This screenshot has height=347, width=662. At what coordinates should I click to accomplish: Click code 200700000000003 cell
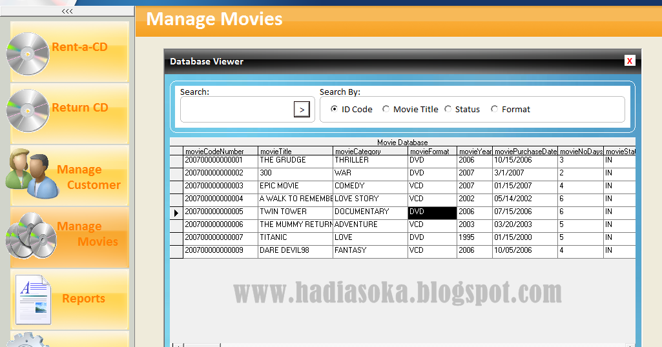tap(220, 187)
